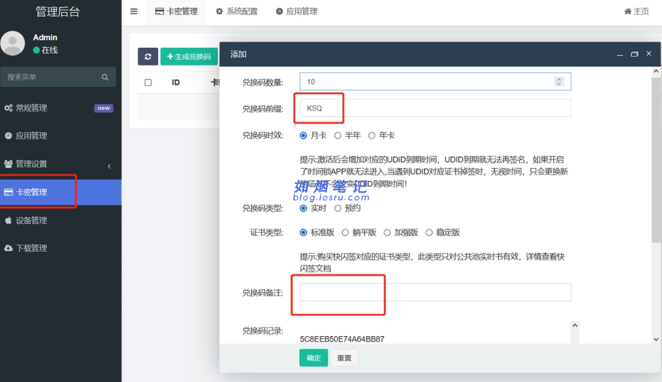Screen dimensions: 662x382
Task: Click the 兑换码记录 box scroll-up arrow
Action: click(575, 325)
